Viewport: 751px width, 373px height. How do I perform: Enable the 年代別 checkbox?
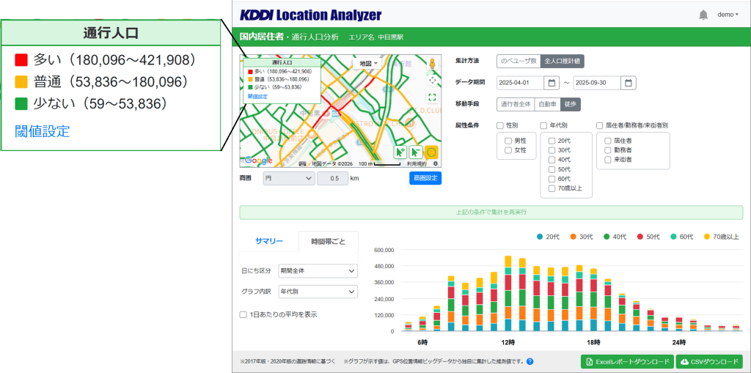pos(543,125)
